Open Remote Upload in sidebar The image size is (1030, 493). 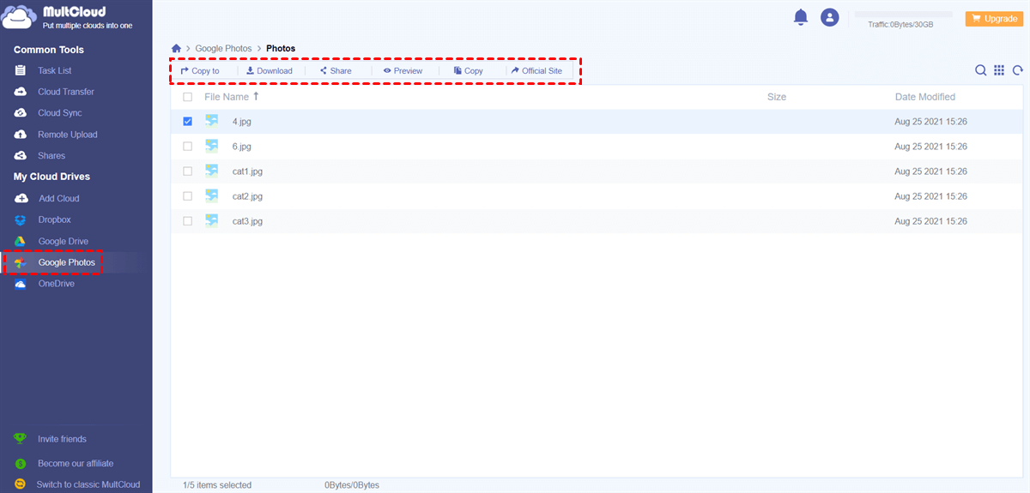pos(68,135)
